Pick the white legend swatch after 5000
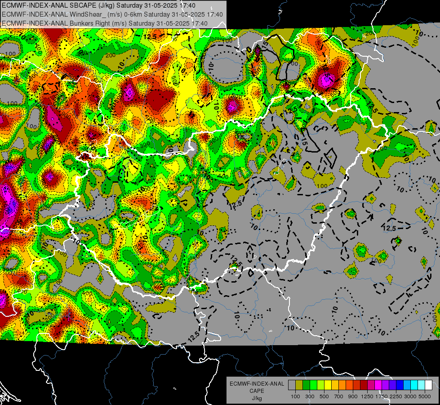Screen dimensions: 440x405 428,385
